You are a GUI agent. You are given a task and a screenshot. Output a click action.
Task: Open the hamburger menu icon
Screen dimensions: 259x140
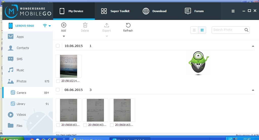(x=233, y=11)
